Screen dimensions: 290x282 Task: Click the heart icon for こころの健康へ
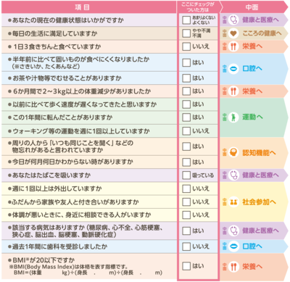[x=233, y=33]
